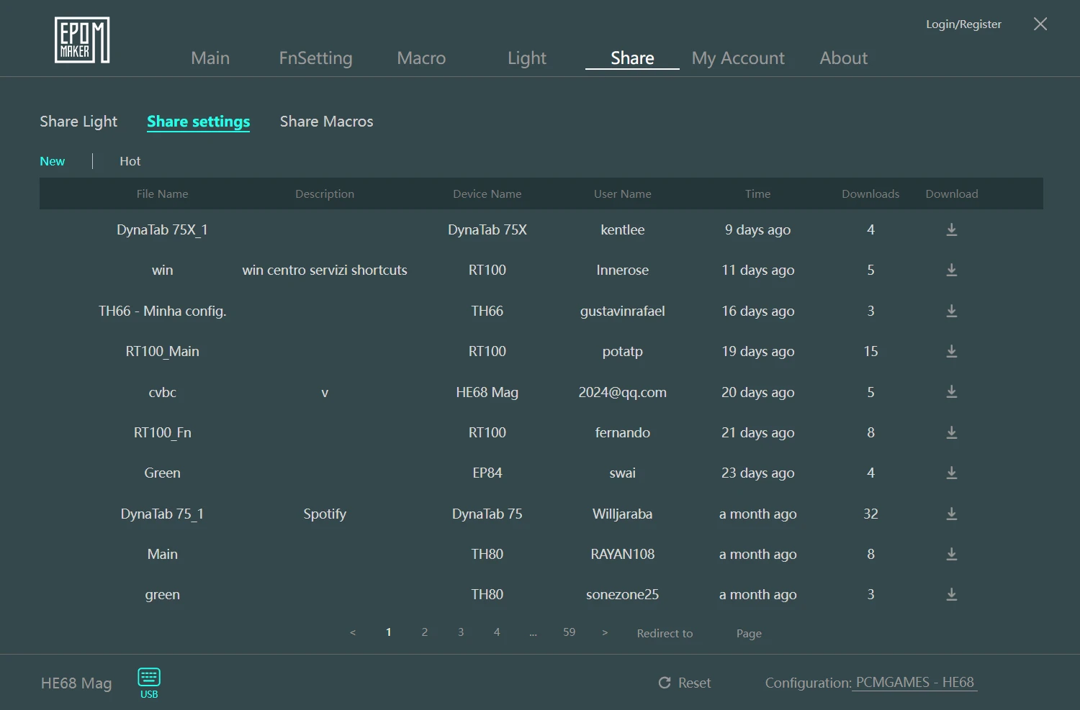
Task: Select description win centro servizi shortcuts
Action: 325,270
